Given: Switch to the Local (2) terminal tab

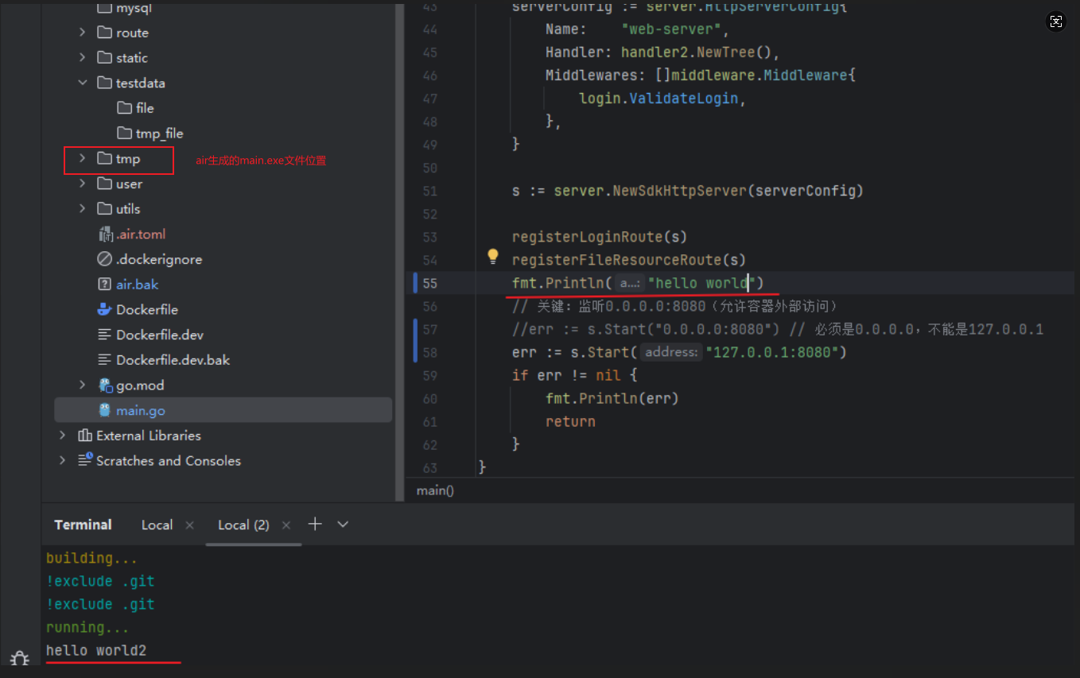Looking at the screenshot, I should pos(243,525).
